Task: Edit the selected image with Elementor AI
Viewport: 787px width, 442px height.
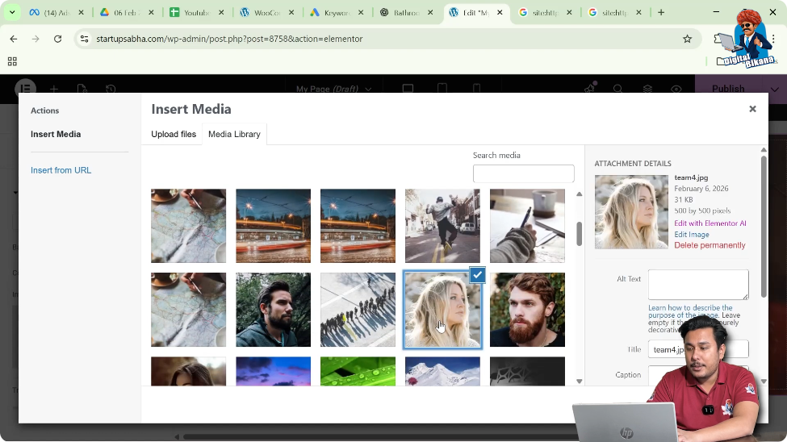Action: tap(710, 223)
